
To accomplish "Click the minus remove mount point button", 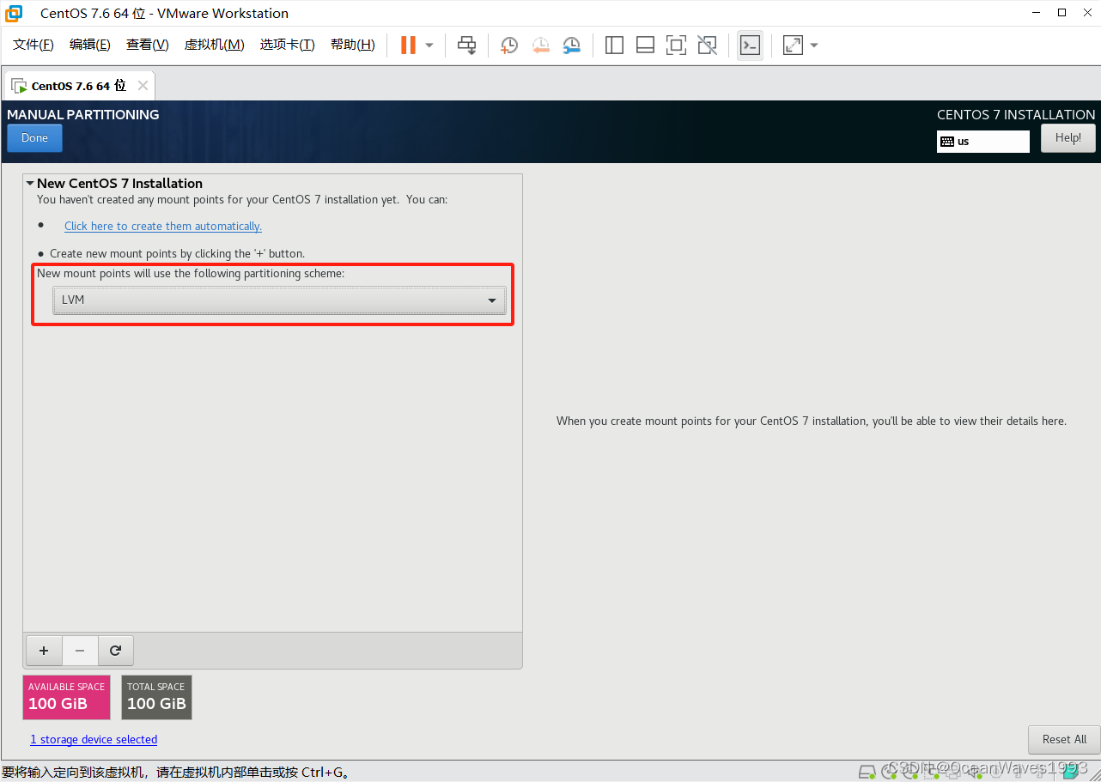I will pos(80,651).
